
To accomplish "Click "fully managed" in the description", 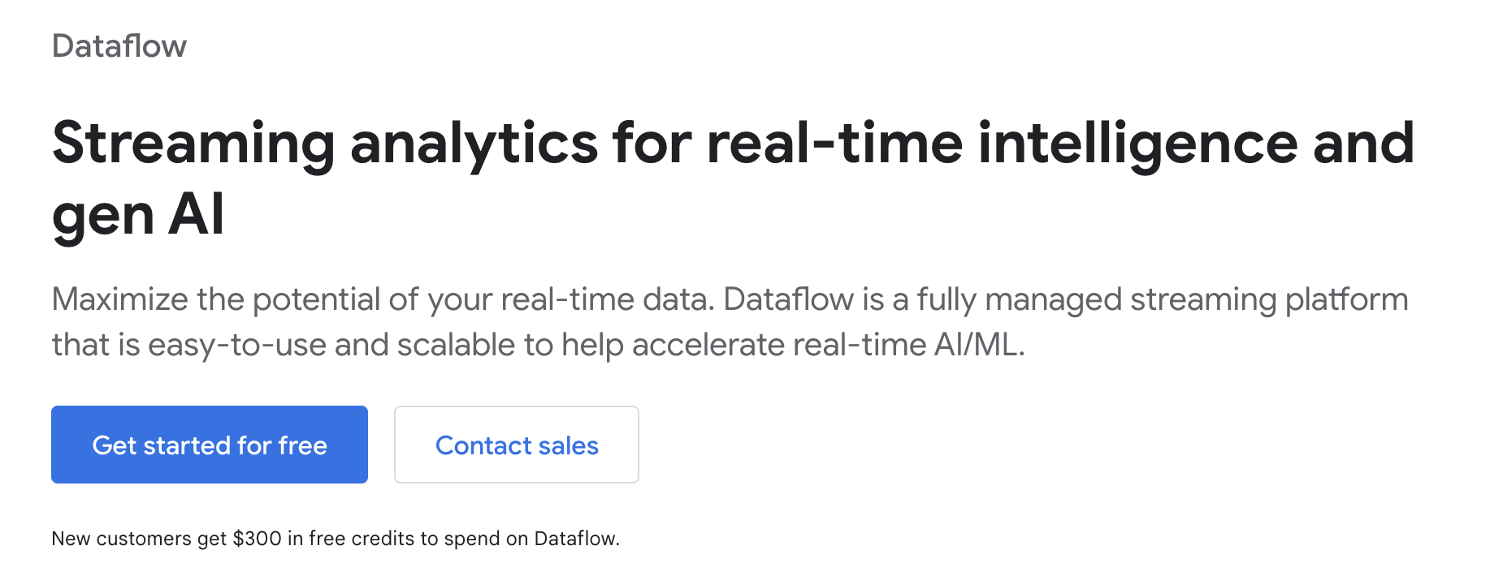I will 1020,299.
